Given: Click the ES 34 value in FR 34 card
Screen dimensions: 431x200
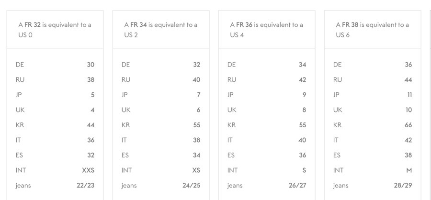Looking at the screenshot, I should [x=196, y=155].
